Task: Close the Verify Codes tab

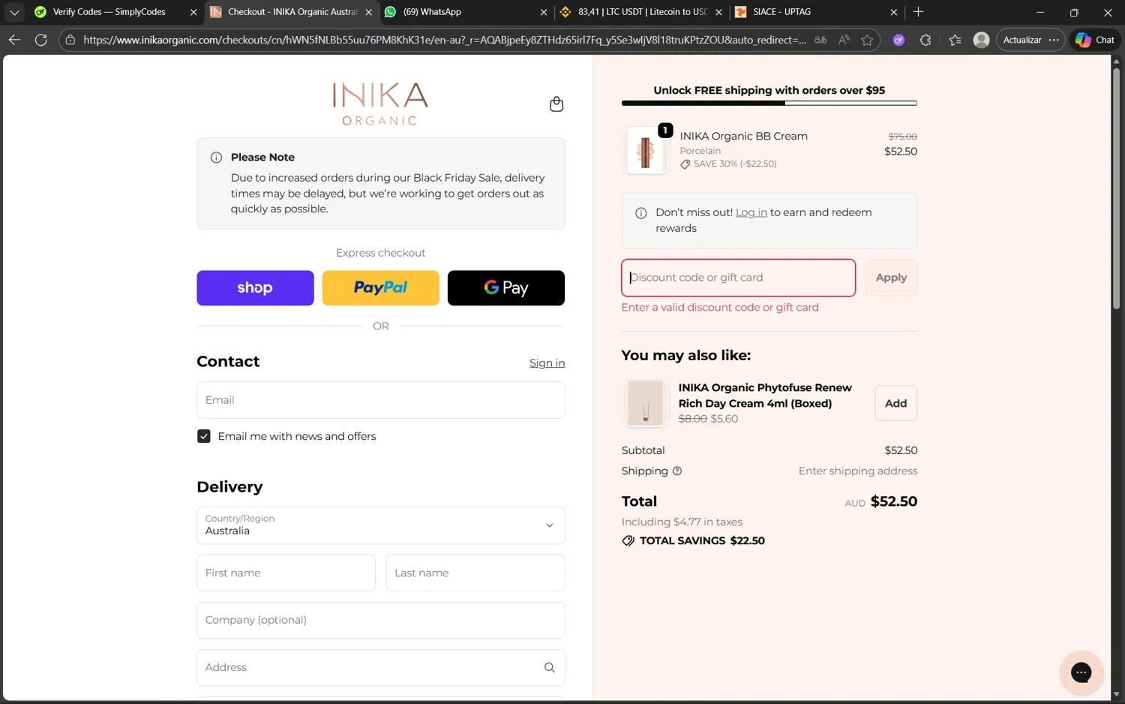Action: coord(193,12)
